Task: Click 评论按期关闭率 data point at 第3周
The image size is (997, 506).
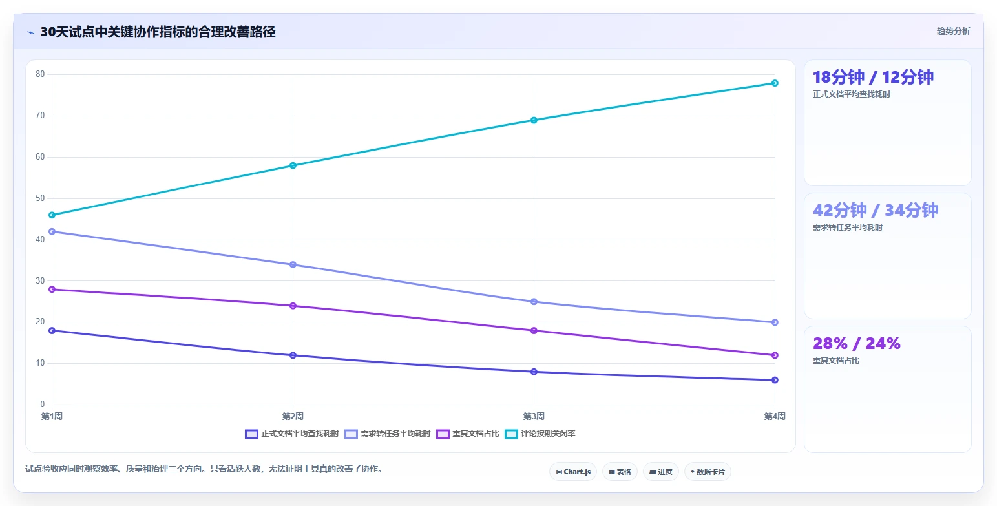Action: pos(534,120)
